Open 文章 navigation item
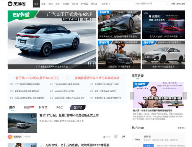The image size is (192, 147). coord(43,4)
